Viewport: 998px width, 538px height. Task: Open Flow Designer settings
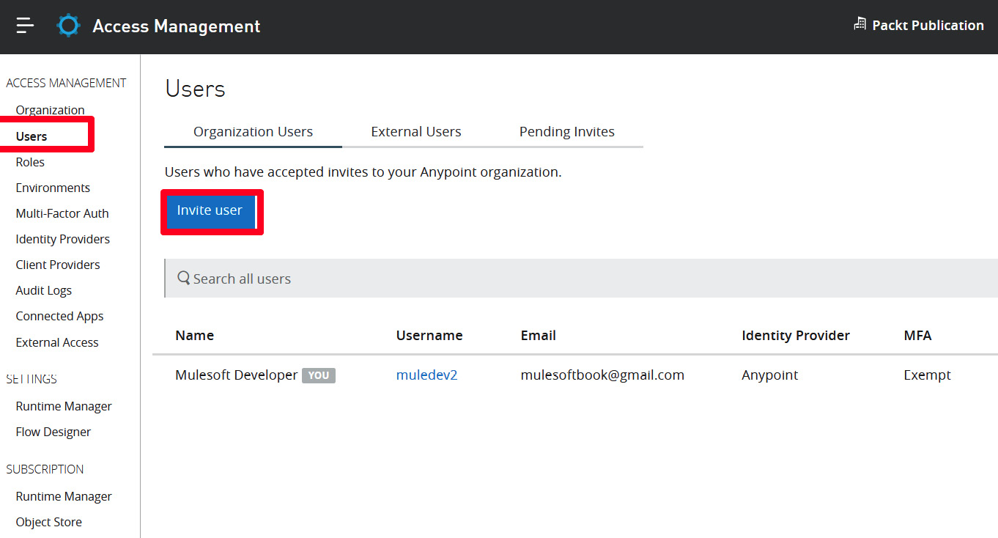(53, 431)
